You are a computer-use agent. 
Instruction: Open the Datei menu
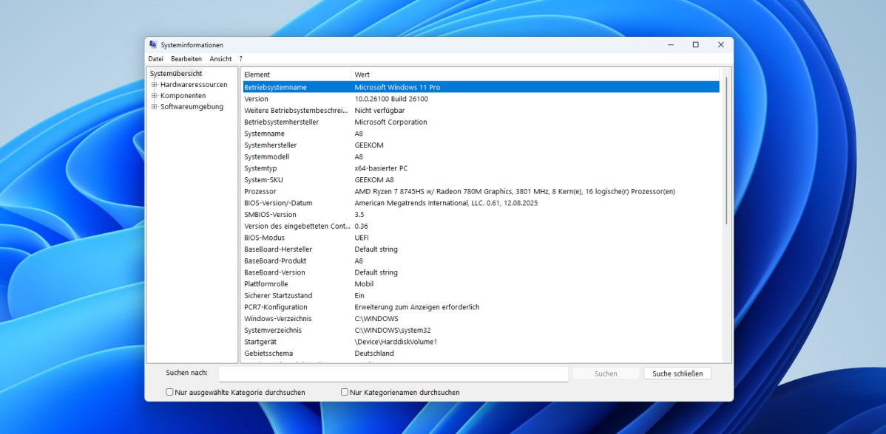155,58
